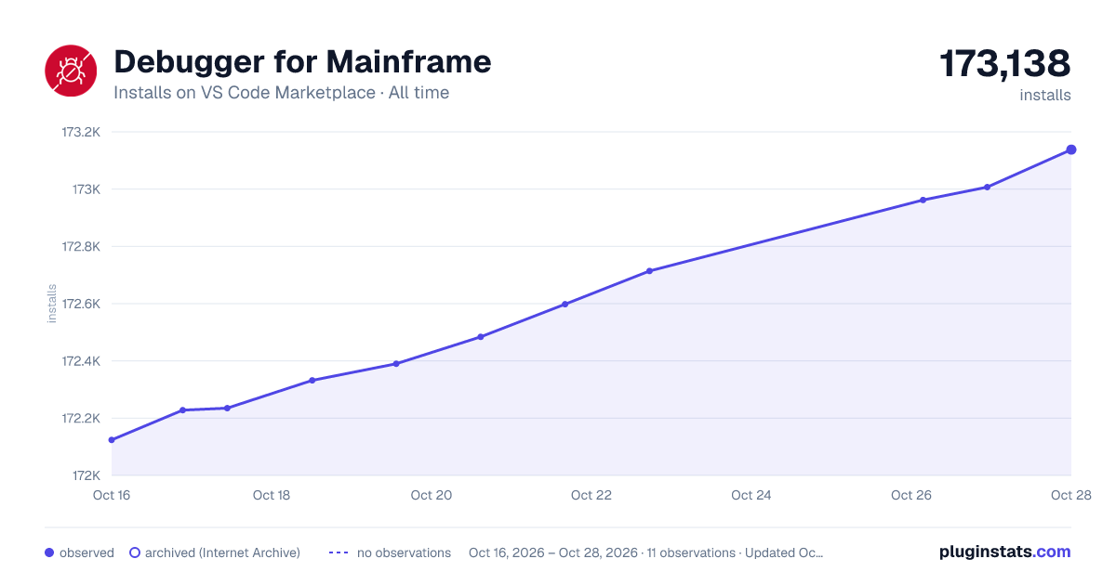Open the pluginstats.com link

1005,552
